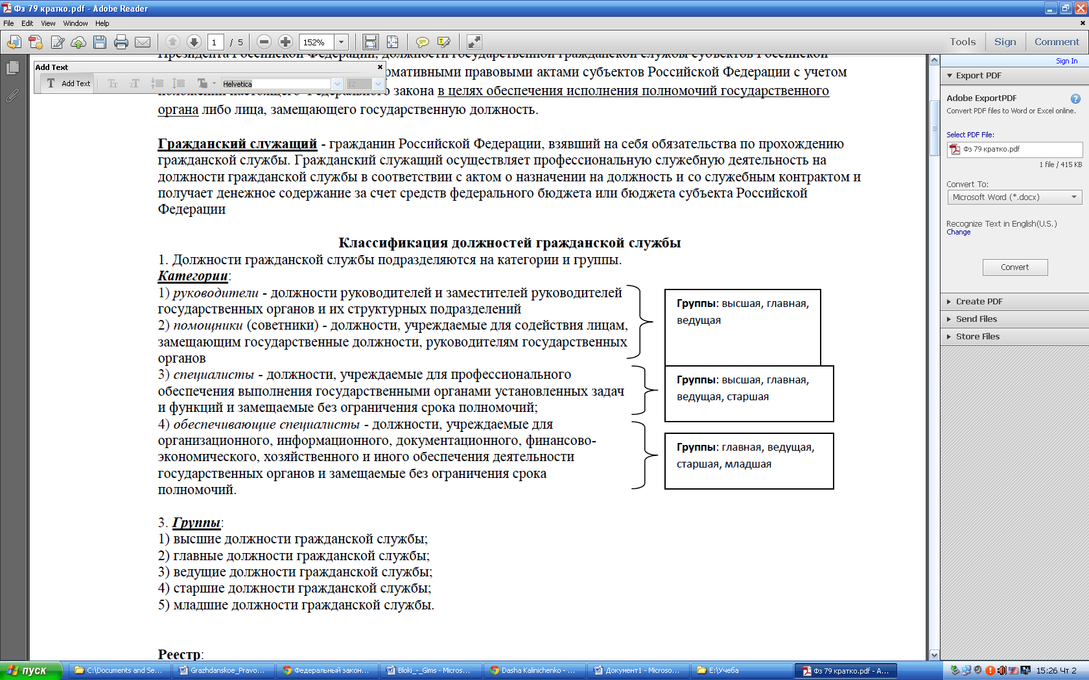Collapse the Export PDF section
This screenshot has width=1089, height=680.
pos(950,76)
